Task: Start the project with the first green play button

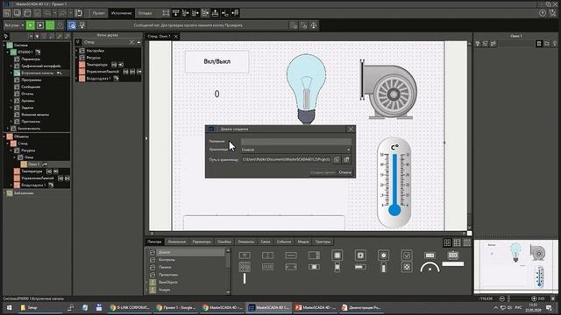Action: (x=31, y=25)
